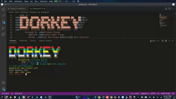Open the Selection menu

[18, 1]
